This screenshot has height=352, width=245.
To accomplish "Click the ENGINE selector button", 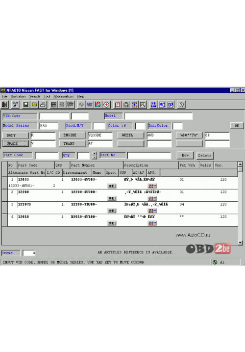I will tap(73, 135).
